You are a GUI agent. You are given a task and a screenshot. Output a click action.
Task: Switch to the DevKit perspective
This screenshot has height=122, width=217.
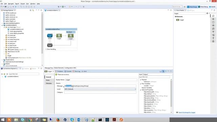212,7
